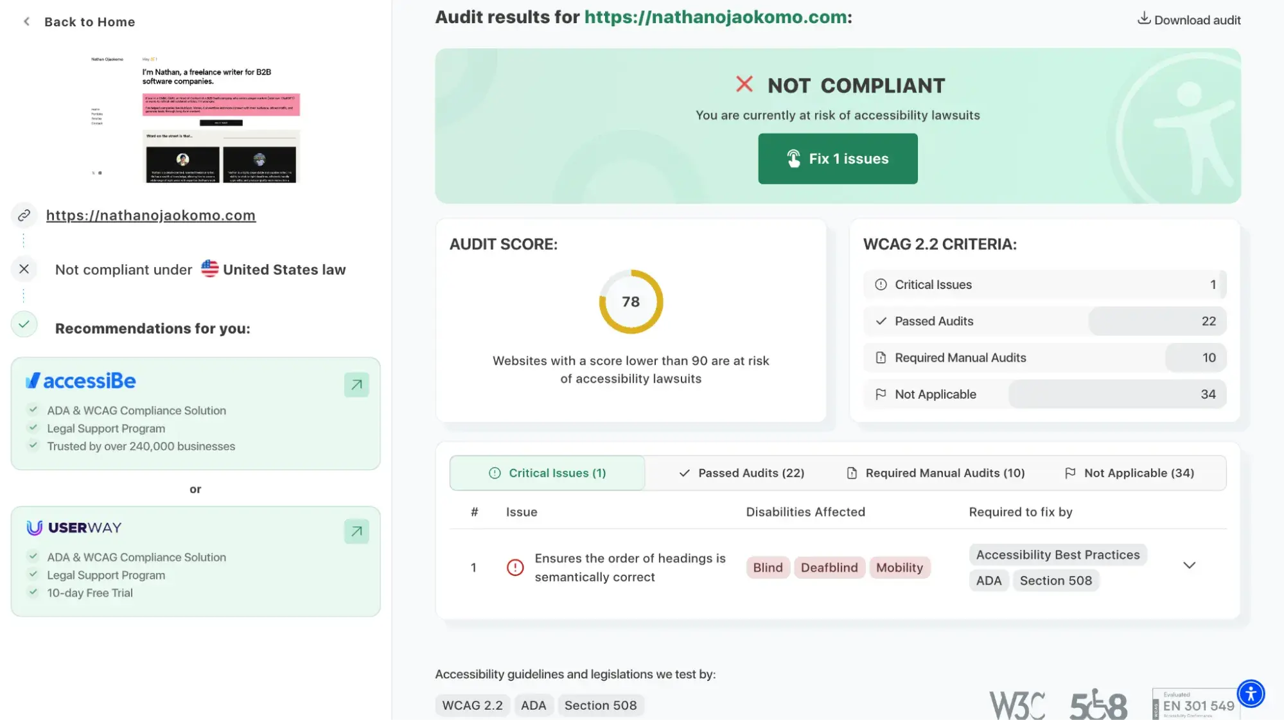The height and width of the screenshot is (720, 1284).
Task: Open the green nathanojaokomo.com link in heading
Action: tap(716, 17)
